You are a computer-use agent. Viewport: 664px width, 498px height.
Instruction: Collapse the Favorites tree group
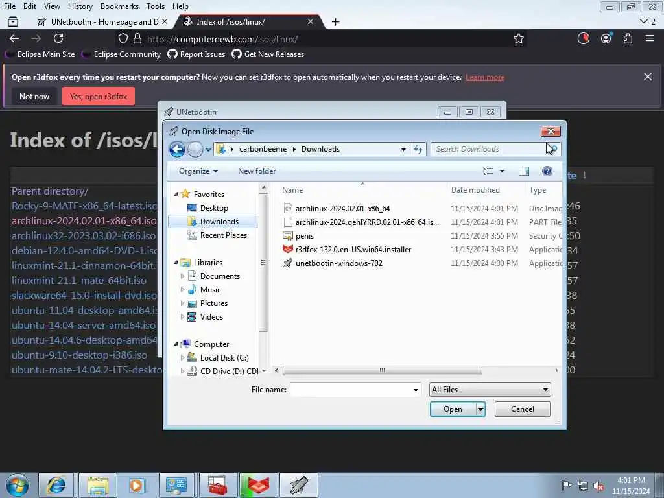[176, 194]
